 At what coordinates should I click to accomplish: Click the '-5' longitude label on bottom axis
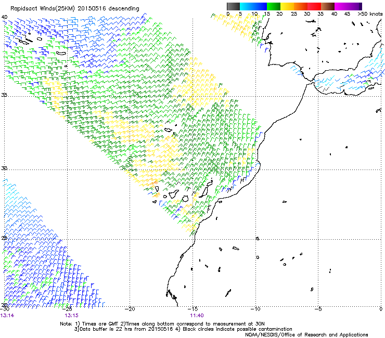coord(318,309)
